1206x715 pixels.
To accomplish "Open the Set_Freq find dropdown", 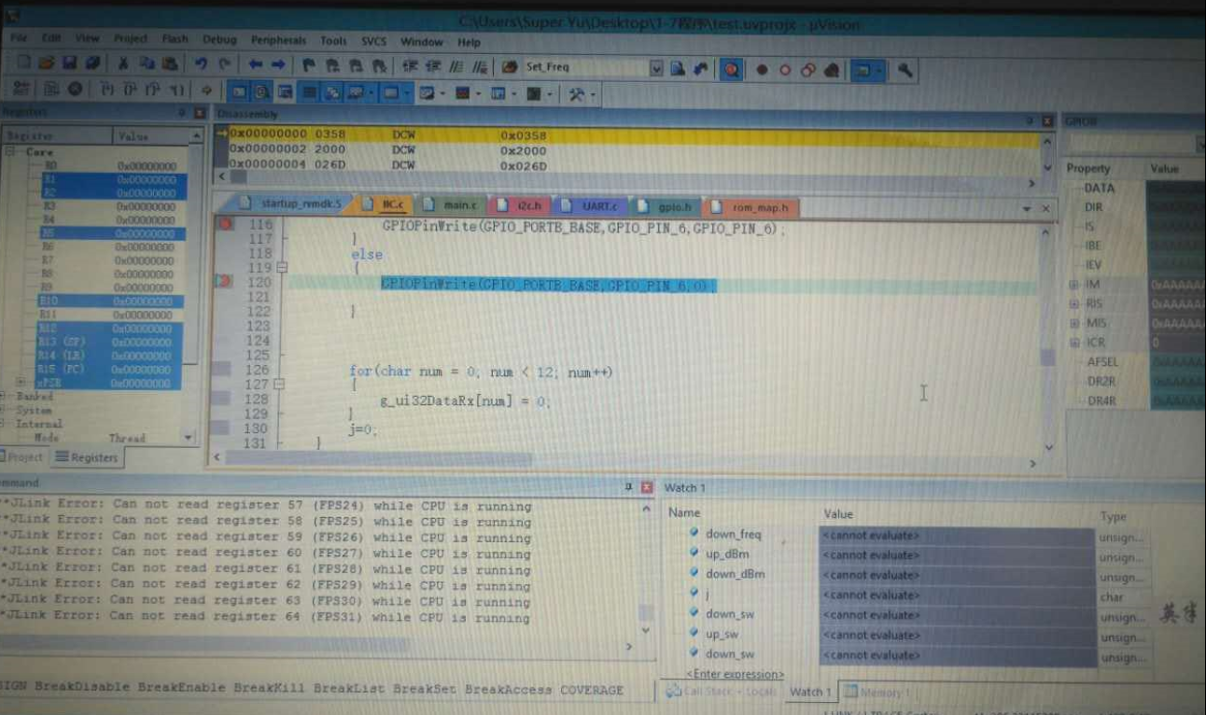I will tap(656, 67).
